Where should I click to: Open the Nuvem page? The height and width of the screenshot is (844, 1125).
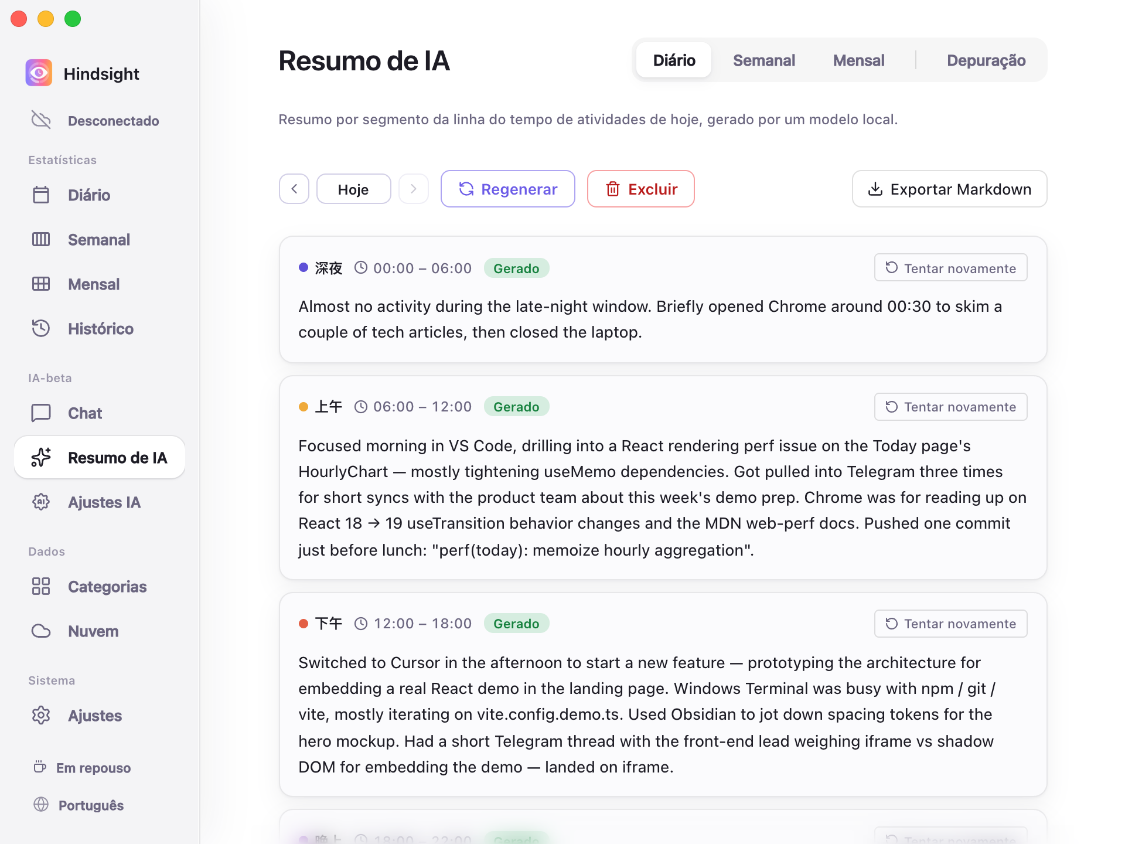click(x=100, y=631)
